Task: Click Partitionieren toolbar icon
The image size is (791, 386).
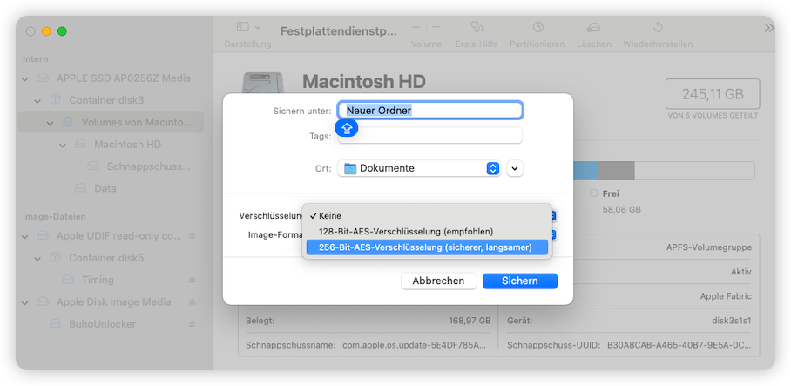Action: click(537, 27)
